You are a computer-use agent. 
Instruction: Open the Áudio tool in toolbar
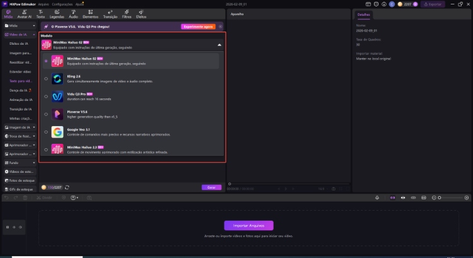pyautogui.click(x=73, y=13)
